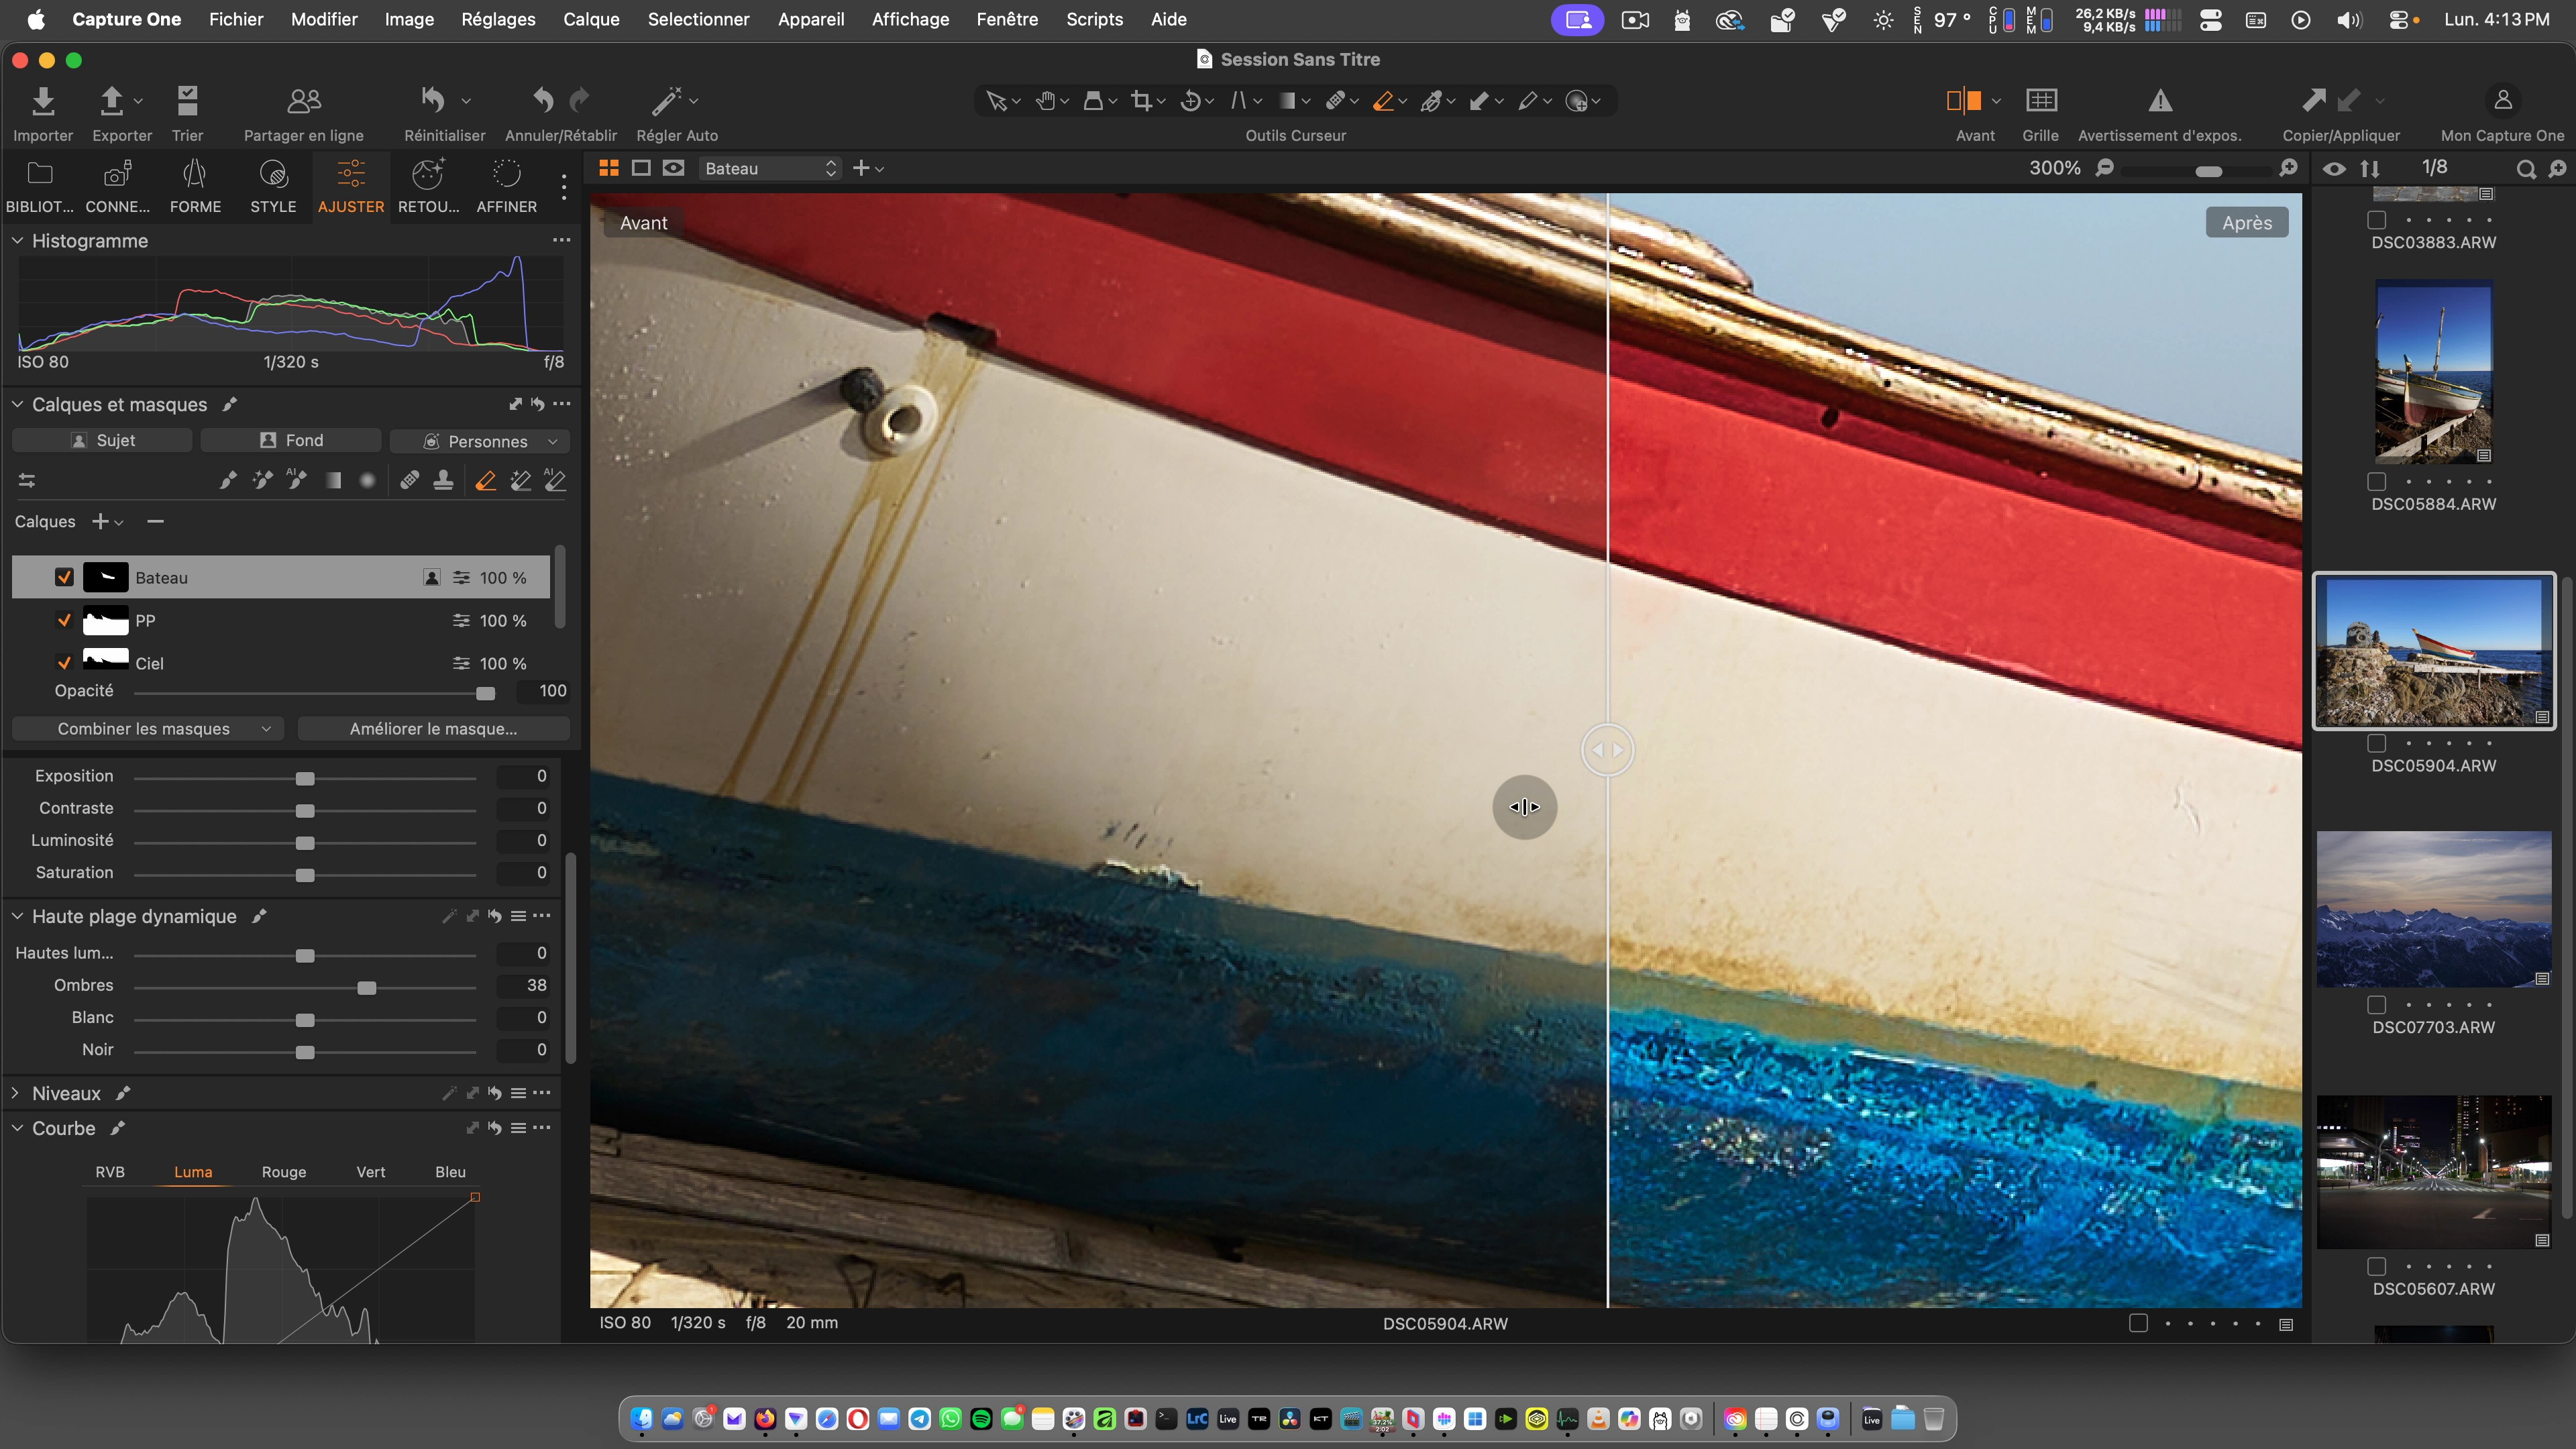Click the Importer icon in toolbar
Screen dimensions: 2576x1449
pos(43,101)
